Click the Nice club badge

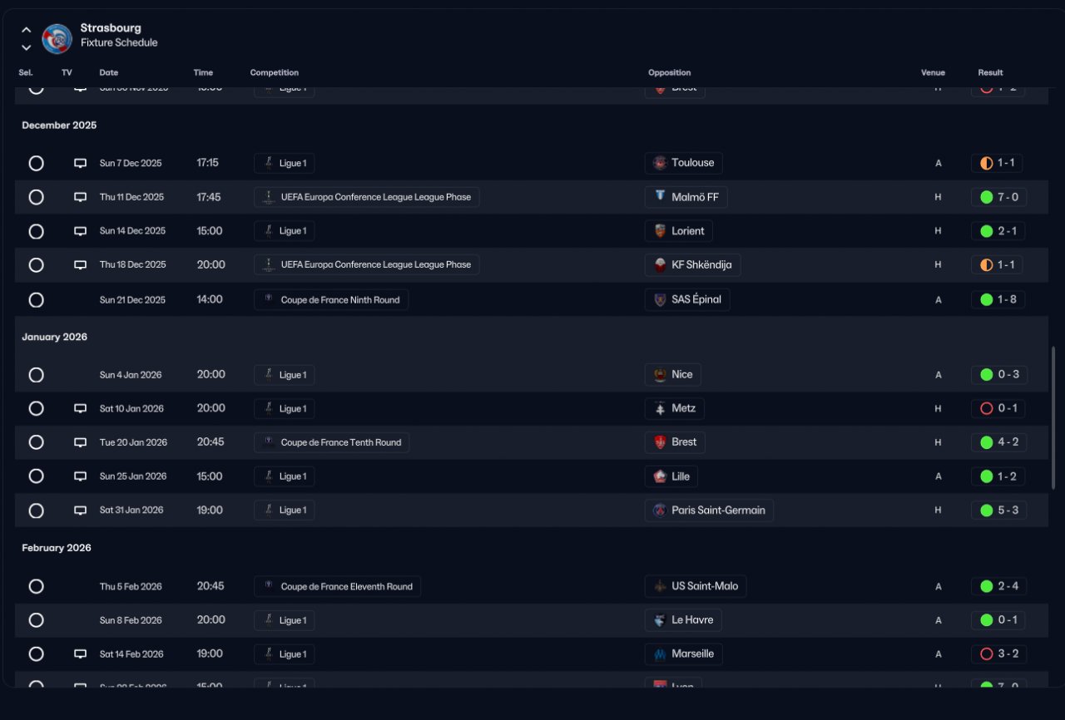pyautogui.click(x=660, y=375)
